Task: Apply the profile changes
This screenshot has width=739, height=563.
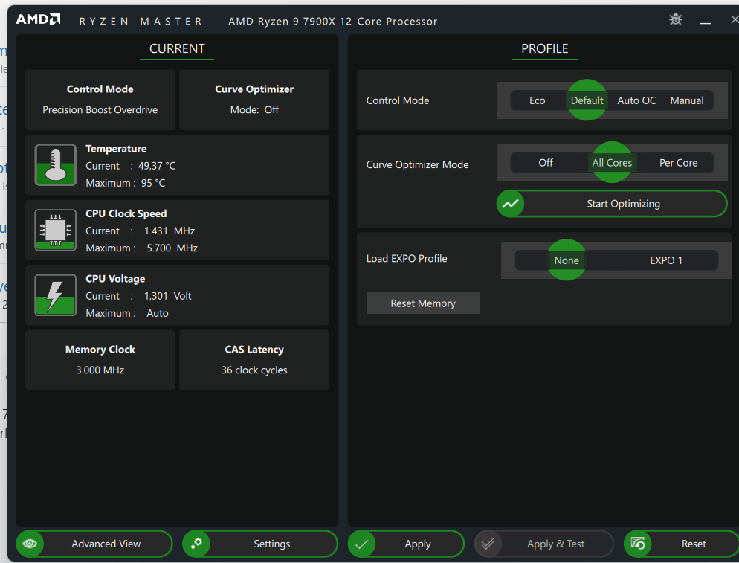Action: point(406,544)
